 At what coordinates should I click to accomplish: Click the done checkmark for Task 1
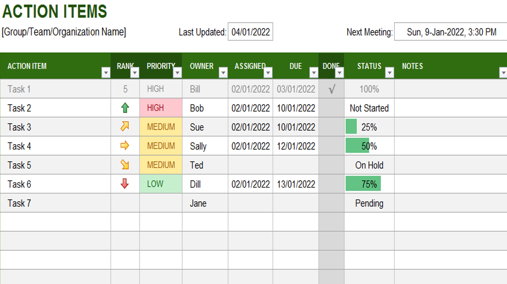tap(332, 89)
